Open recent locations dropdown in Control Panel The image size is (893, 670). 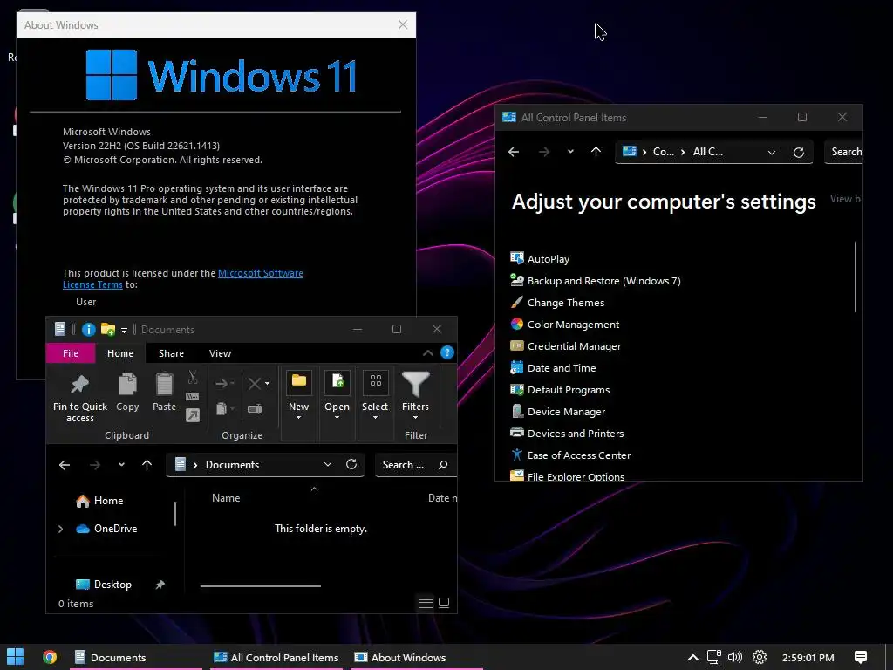[x=570, y=152]
